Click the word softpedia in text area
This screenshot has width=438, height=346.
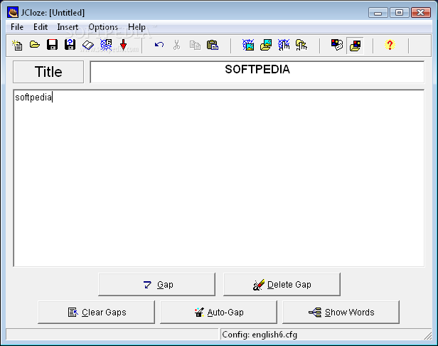point(33,98)
